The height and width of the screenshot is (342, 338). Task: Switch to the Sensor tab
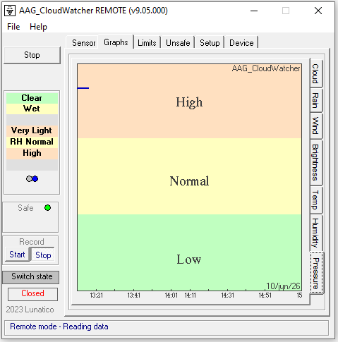[84, 43]
